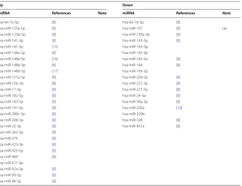Follow reference [8] for miR-363-3p
Screen dimensions: 242x186
pos(54,132)
